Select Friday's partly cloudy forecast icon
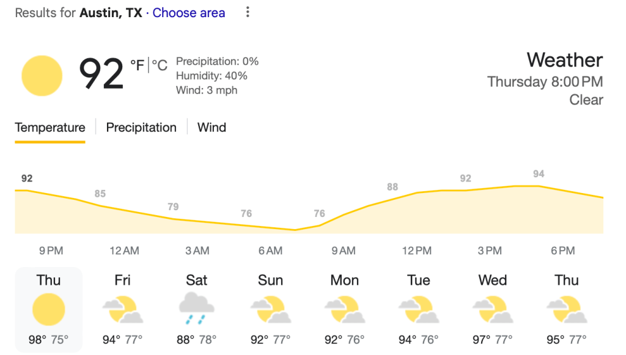The image size is (626, 355). [122, 309]
